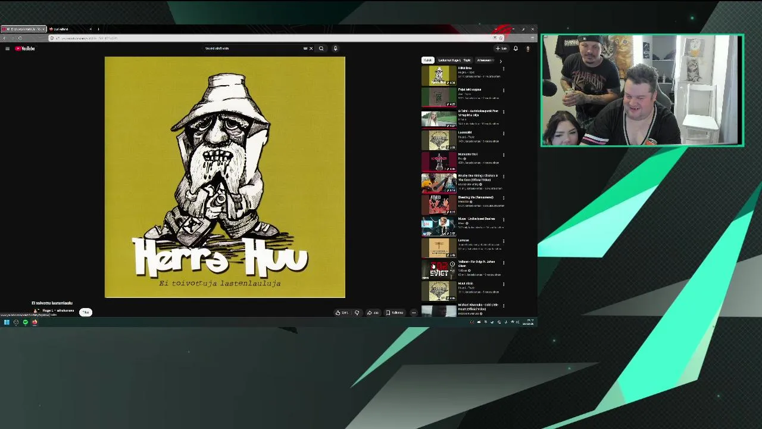Image resolution: width=762 pixels, height=429 pixels.
Task: Open the Windows Start button
Action: coord(7,322)
